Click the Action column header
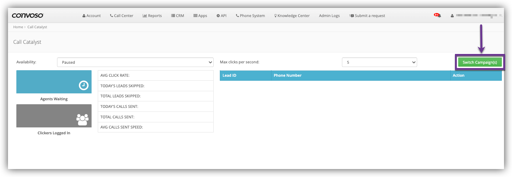 [x=476, y=75]
